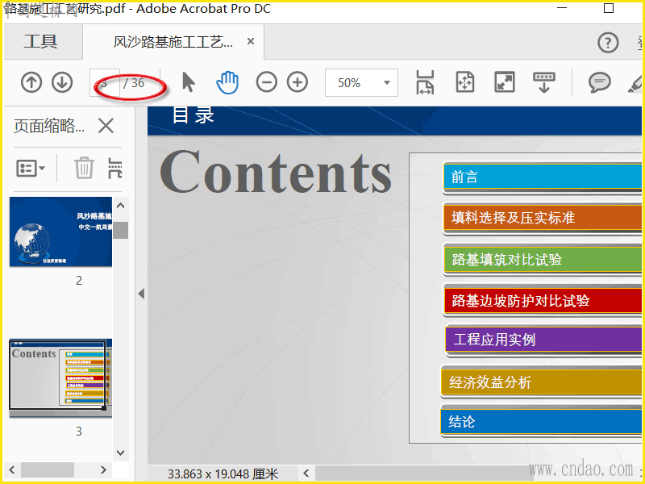The width and height of the screenshot is (645, 484).
Task: Select page 2 thumbnail
Action: coord(61,232)
